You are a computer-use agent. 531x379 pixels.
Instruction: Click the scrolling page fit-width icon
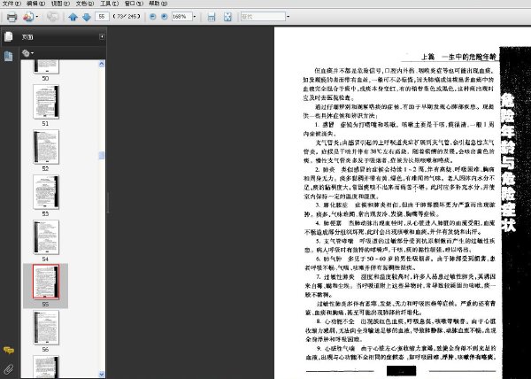[x=212, y=17]
